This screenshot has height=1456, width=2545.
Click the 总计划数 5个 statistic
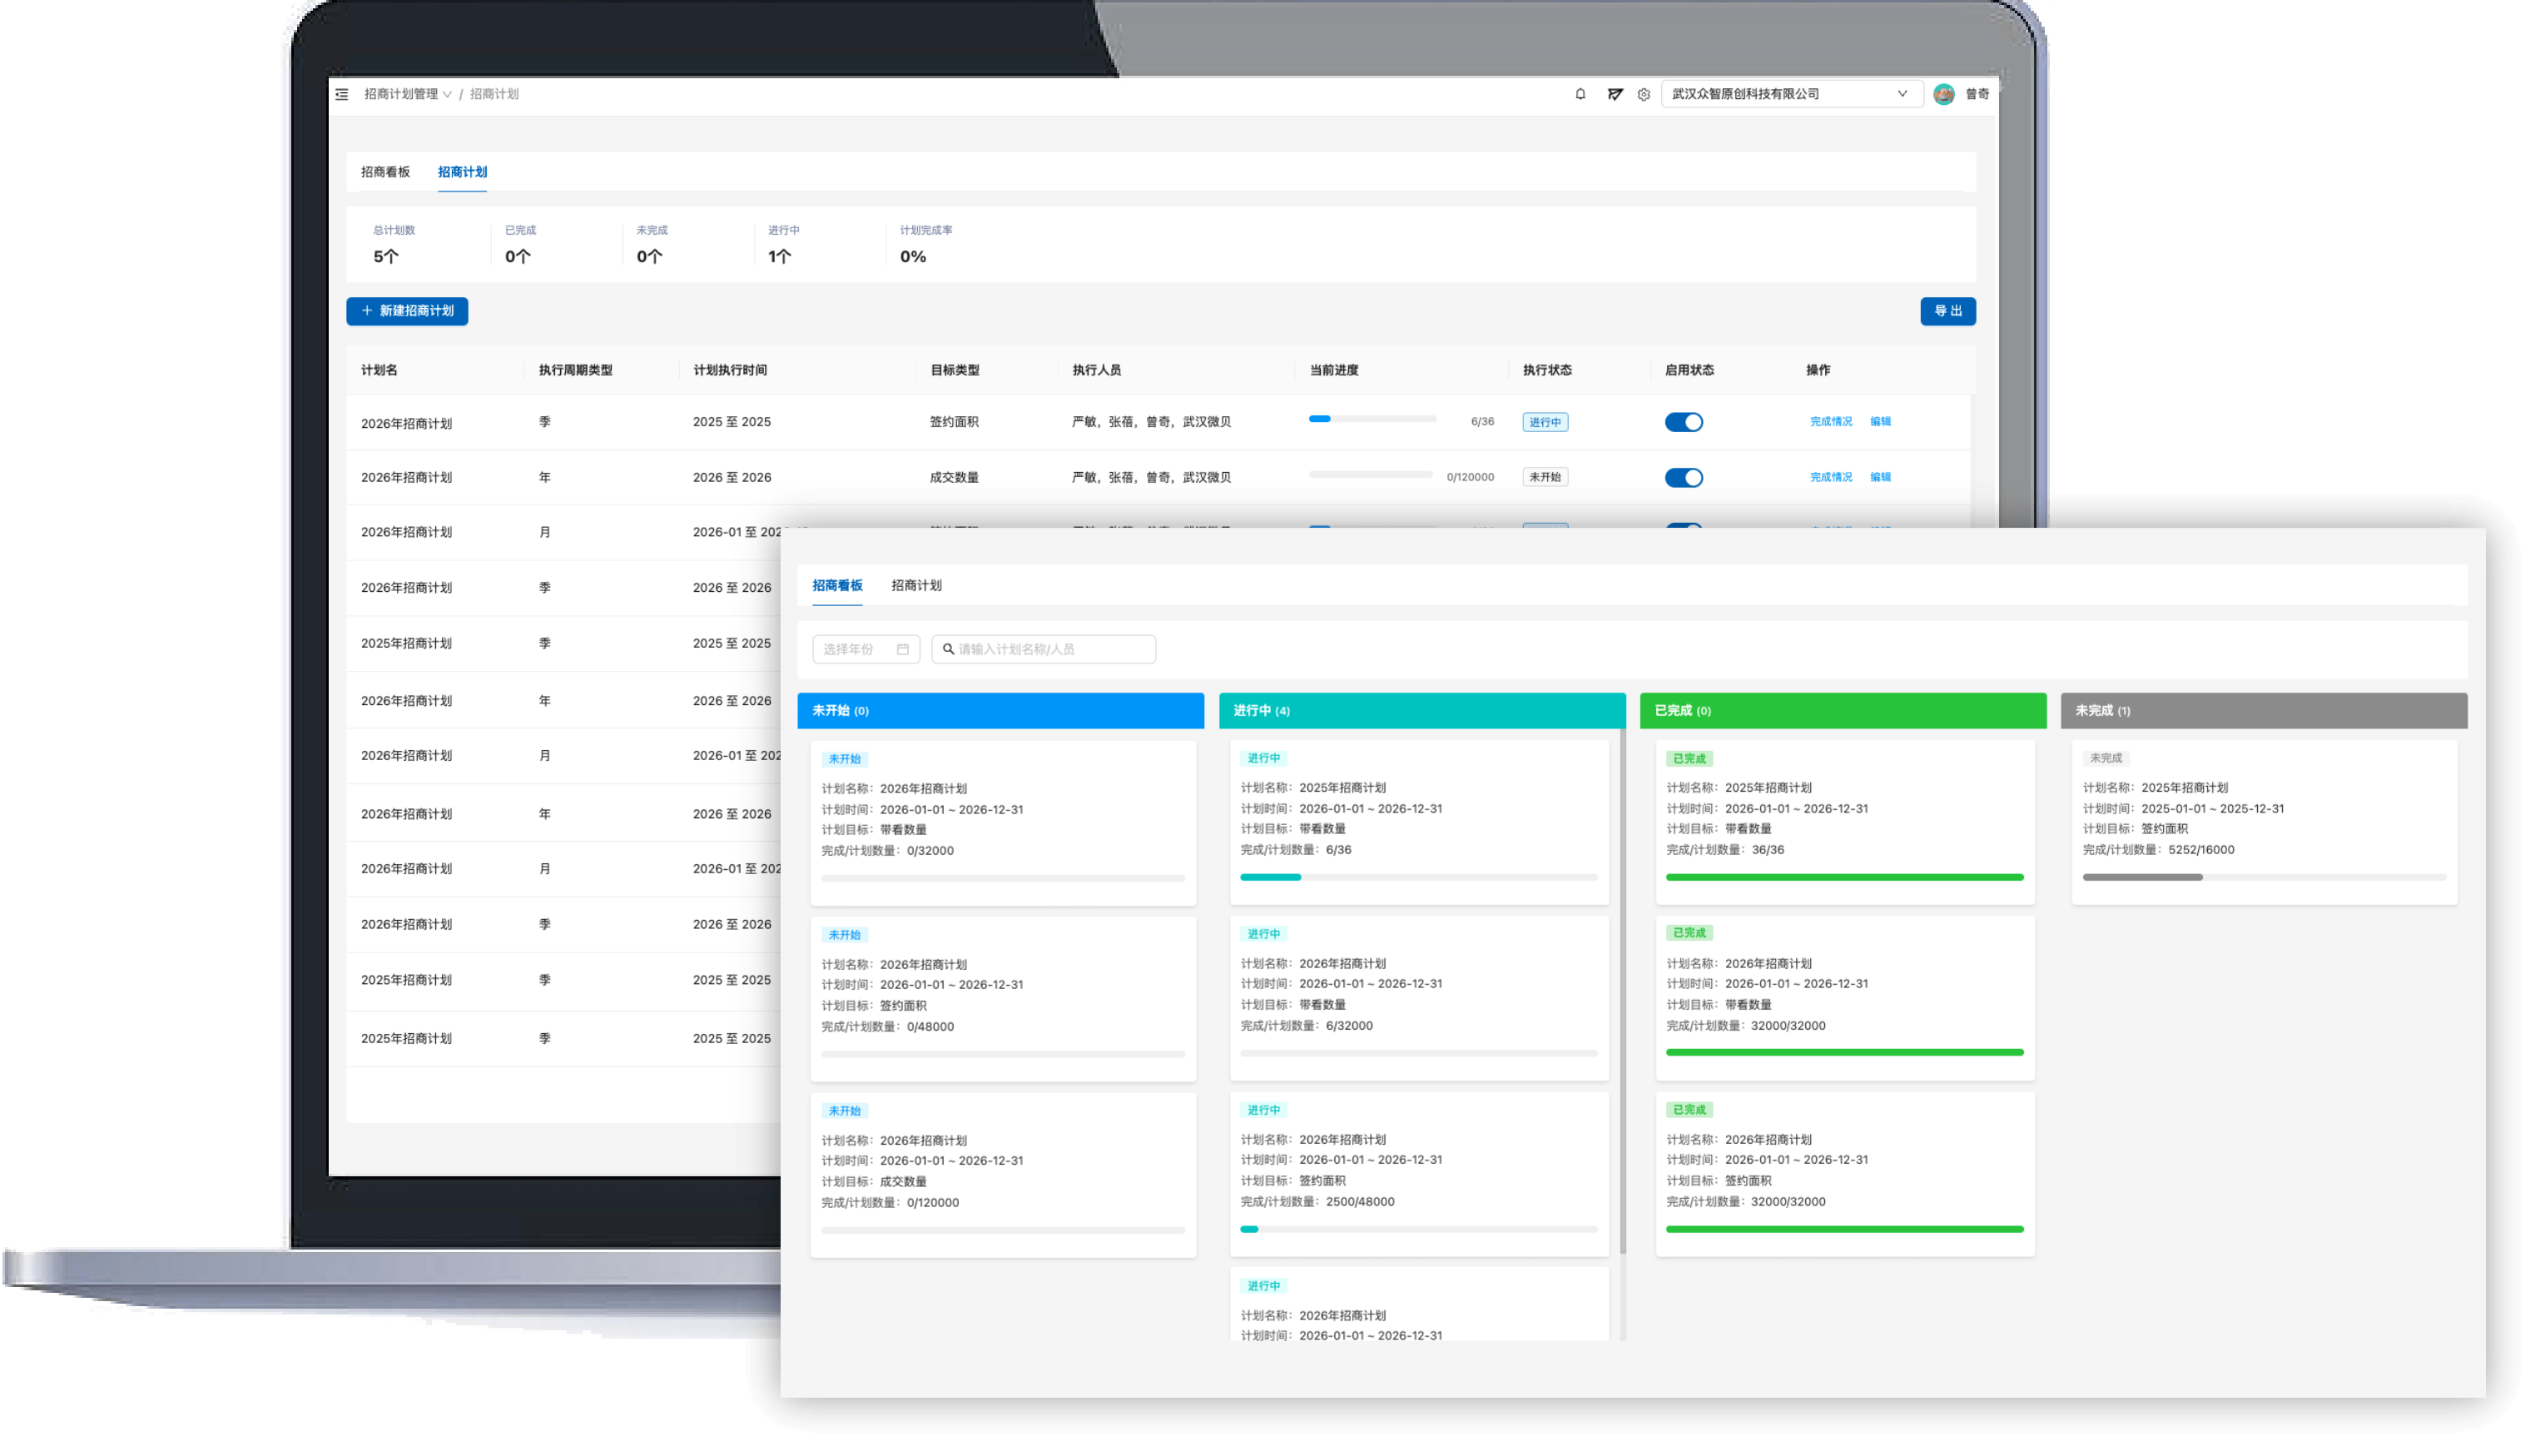394,245
